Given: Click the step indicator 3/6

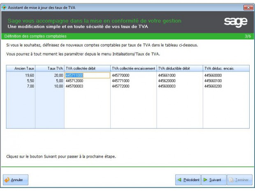Looking at the screenshot, I should pos(248,36).
